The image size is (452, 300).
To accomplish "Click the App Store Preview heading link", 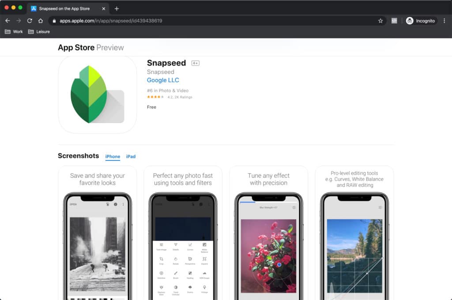I will click(90, 47).
